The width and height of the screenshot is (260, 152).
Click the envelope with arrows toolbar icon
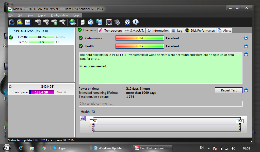[x=91, y=22]
